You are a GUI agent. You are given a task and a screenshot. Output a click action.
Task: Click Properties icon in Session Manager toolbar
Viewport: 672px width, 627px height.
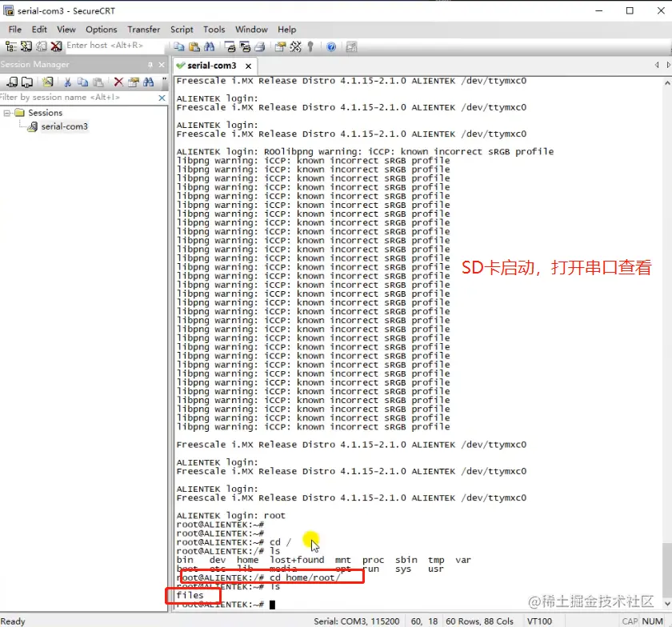coord(134,82)
